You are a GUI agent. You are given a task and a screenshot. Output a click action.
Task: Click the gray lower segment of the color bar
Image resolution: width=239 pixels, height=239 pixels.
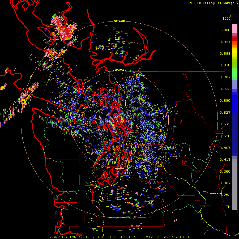click(234, 185)
